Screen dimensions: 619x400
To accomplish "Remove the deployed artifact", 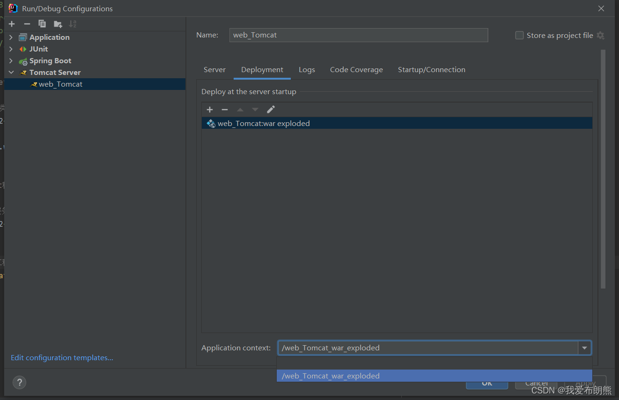I will click(224, 109).
